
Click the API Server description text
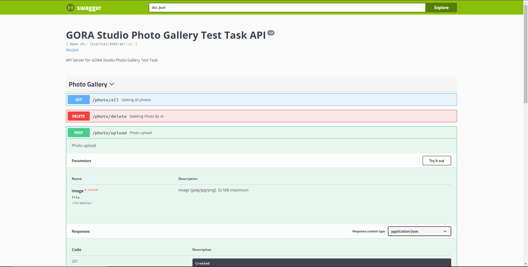pyautogui.click(x=112, y=60)
